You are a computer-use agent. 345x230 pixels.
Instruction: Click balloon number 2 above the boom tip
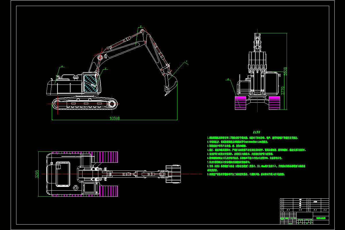141,26
